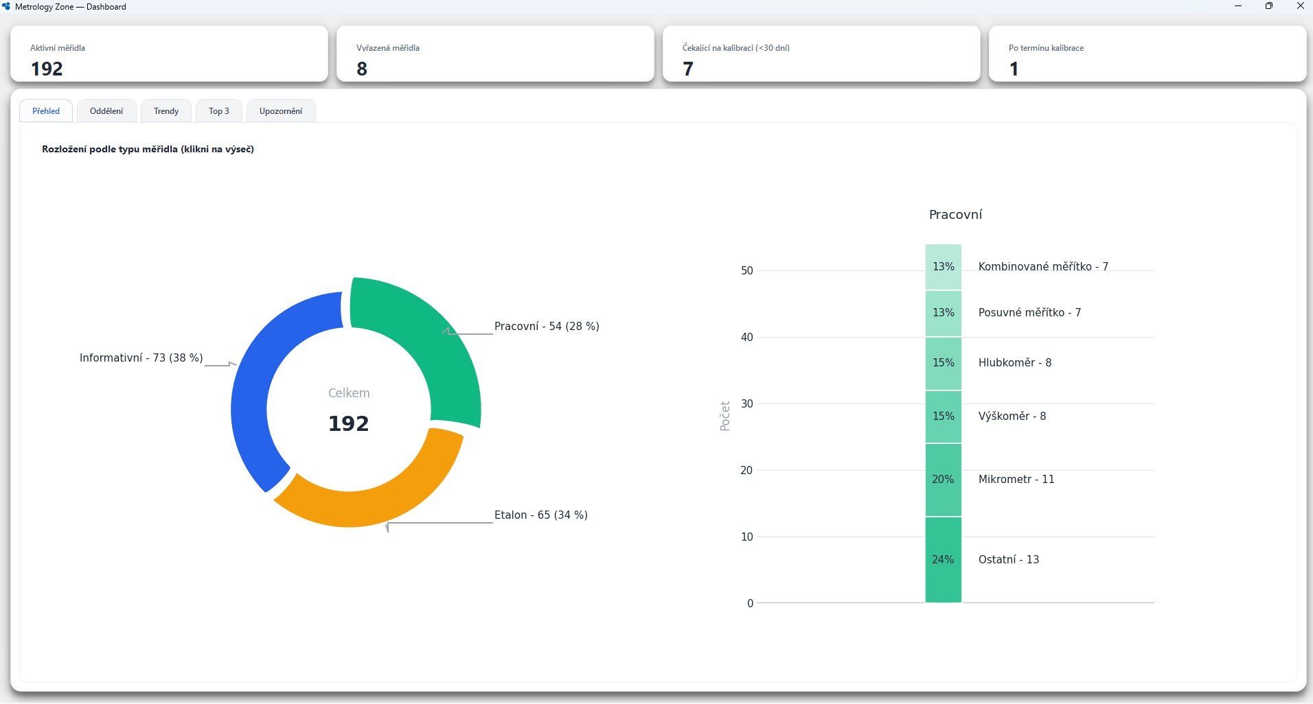Image resolution: width=1313 pixels, height=704 pixels.
Task: Click the Kombinované měřítko 13% bar segment
Action: click(x=943, y=267)
